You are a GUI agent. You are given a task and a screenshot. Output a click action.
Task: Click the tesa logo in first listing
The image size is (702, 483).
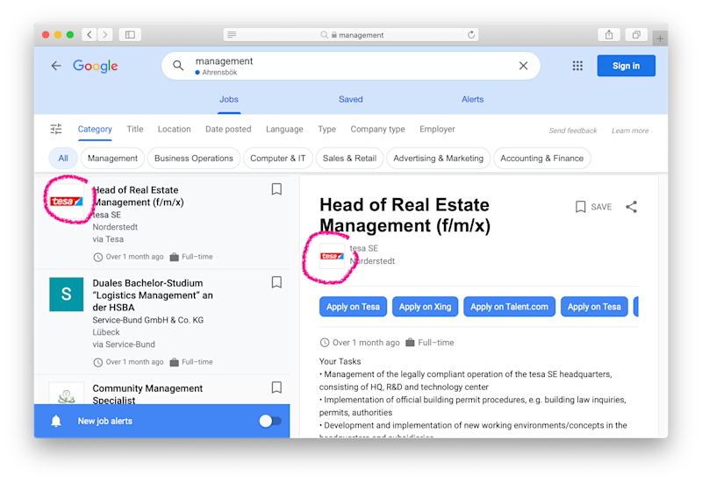(x=67, y=202)
